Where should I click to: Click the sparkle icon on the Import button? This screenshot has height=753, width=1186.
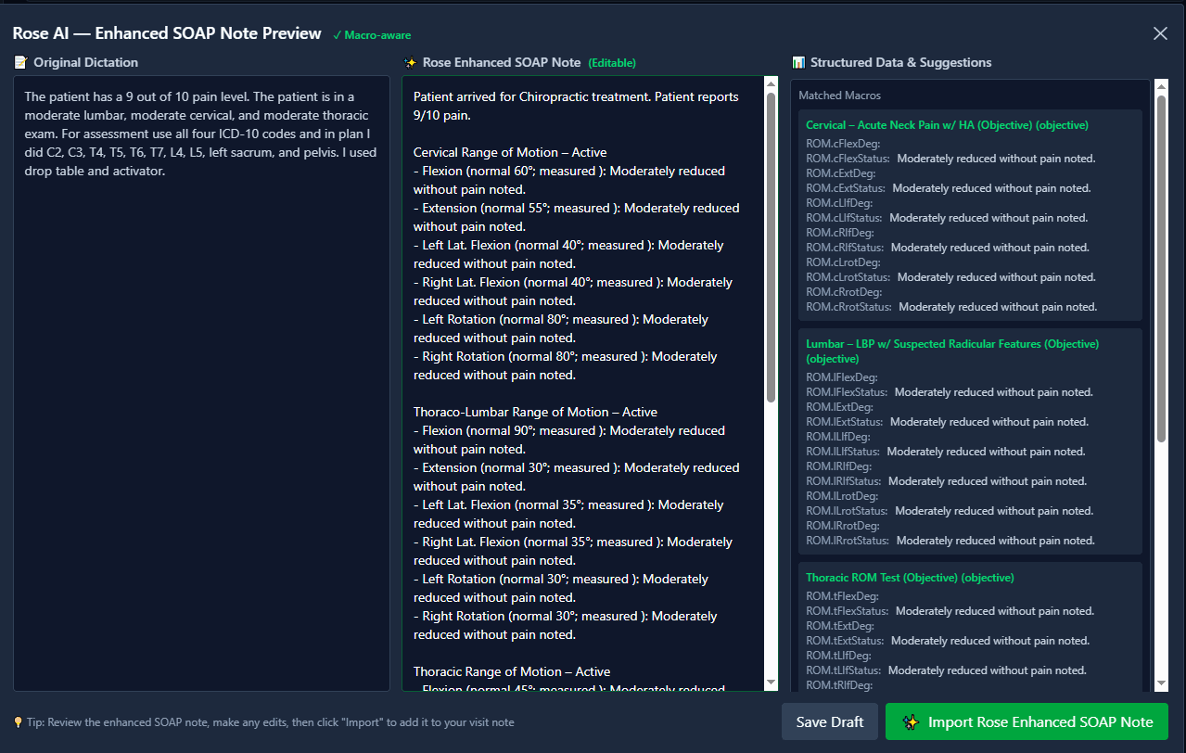pyautogui.click(x=911, y=722)
